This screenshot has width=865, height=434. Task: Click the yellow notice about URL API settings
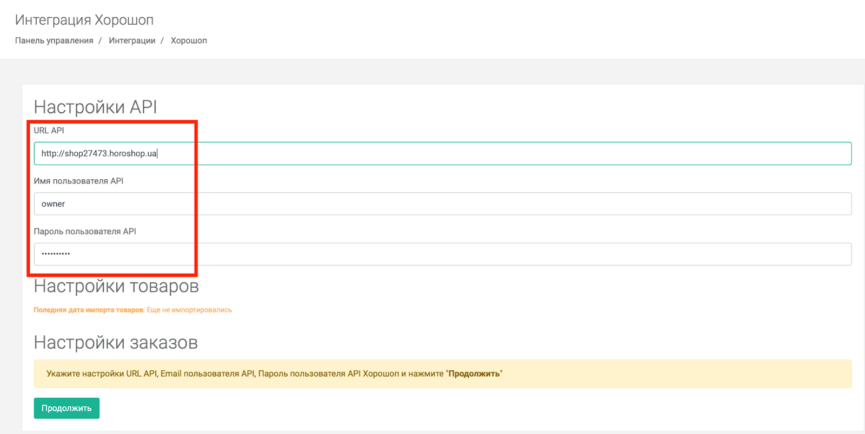click(442, 374)
